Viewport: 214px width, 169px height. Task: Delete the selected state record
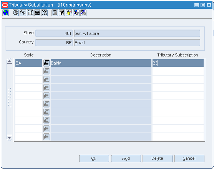pyautogui.click(x=158, y=158)
